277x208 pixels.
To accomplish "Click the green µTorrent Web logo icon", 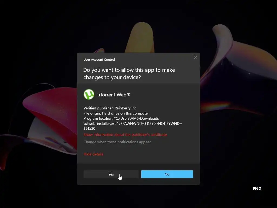I will [x=89, y=95].
